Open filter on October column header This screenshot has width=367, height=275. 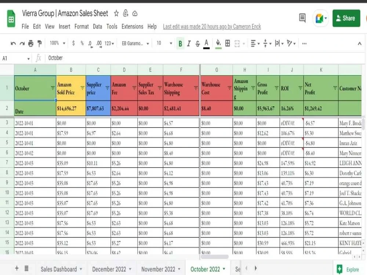52,88
